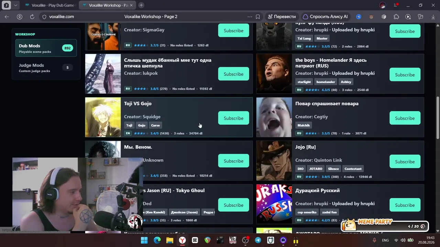The image size is (440, 247).
Task: Switch to Voxalike - Play Dub Game tab
Action: (x=49, y=5)
